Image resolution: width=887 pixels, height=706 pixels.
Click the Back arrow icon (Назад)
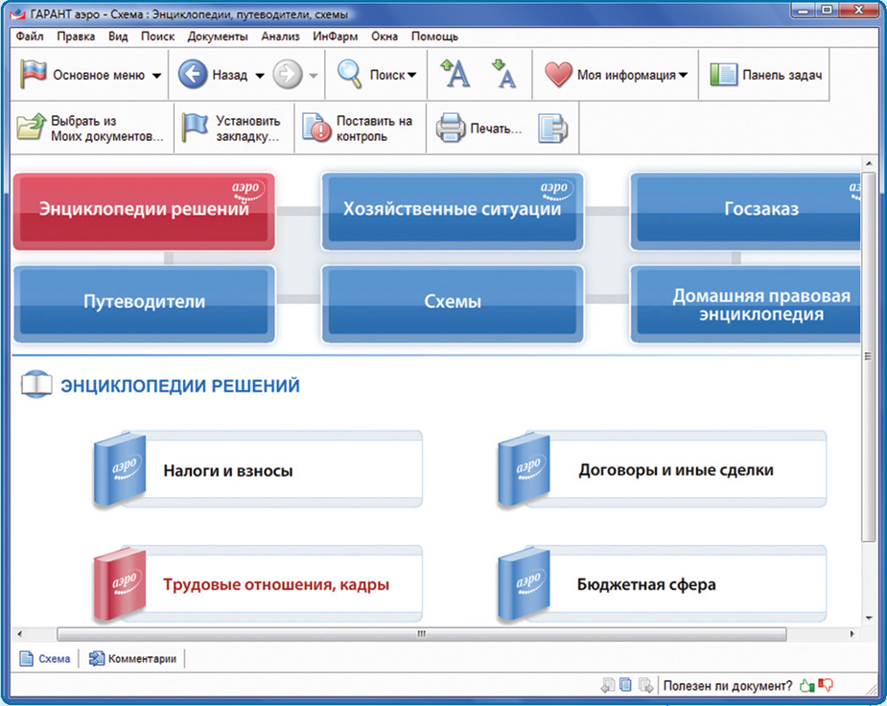[193, 75]
